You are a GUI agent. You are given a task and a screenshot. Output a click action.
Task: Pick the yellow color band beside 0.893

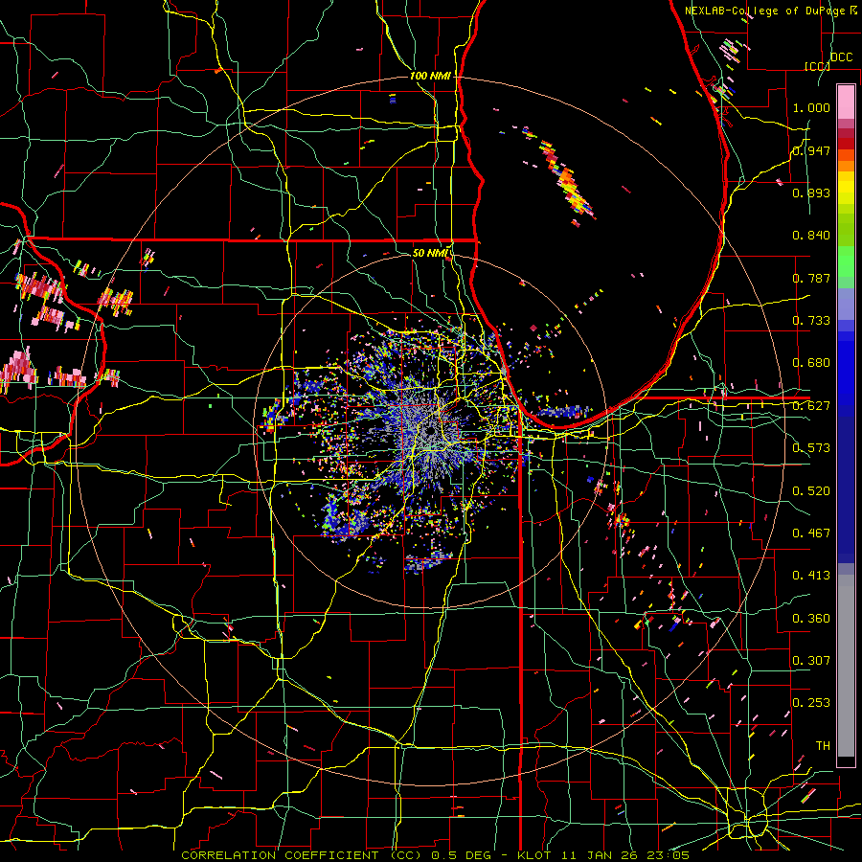coord(846,193)
